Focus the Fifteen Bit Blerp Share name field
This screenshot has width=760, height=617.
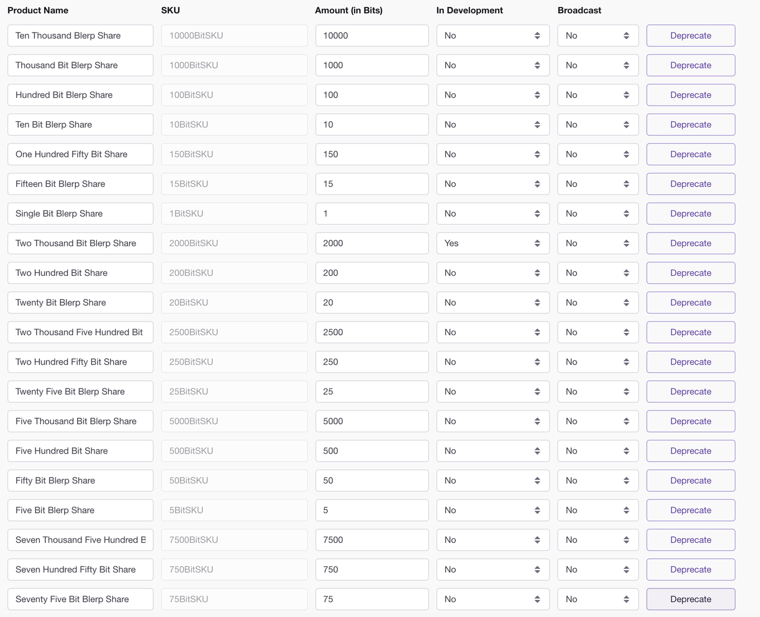(x=80, y=184)
